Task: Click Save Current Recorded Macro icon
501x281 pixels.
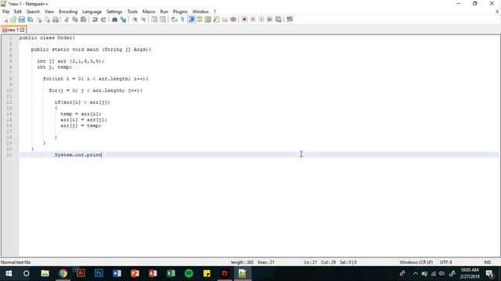Action: pos(279,20)
